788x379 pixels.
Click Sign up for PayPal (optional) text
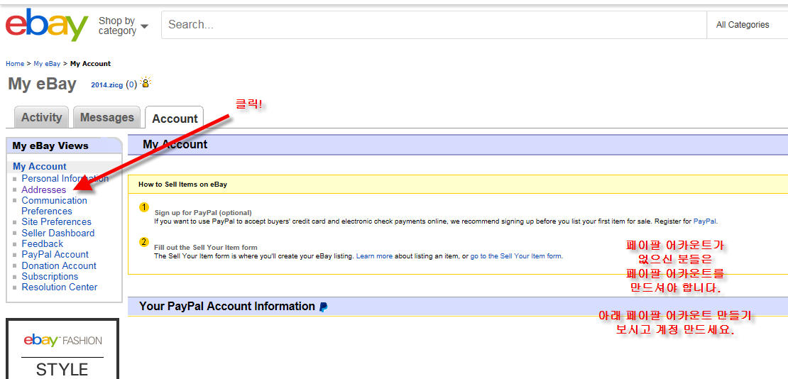[203, 213]
